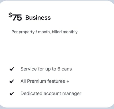Click the checkmark beside Dedicated account manager
The image size is (114, 109).
(x=12, y=94)
